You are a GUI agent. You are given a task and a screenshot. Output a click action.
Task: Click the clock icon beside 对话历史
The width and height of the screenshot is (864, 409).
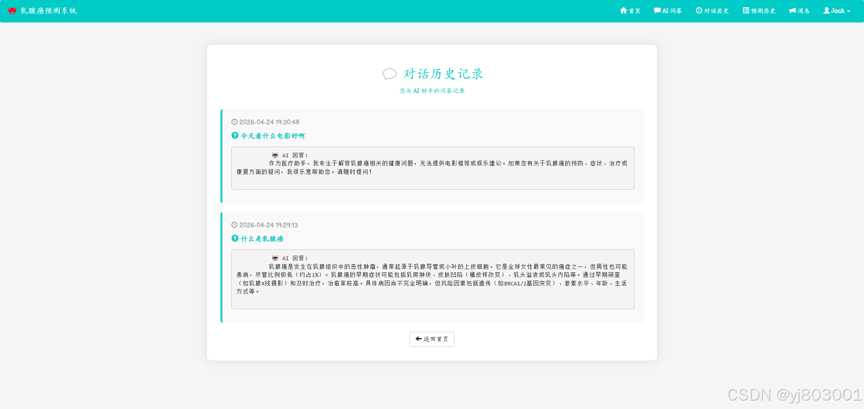point(699,10)
